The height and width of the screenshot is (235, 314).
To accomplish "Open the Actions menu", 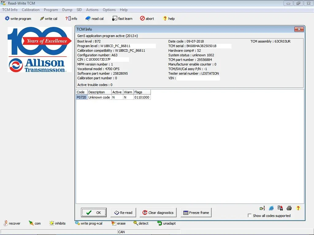I will tap(92, 9).
